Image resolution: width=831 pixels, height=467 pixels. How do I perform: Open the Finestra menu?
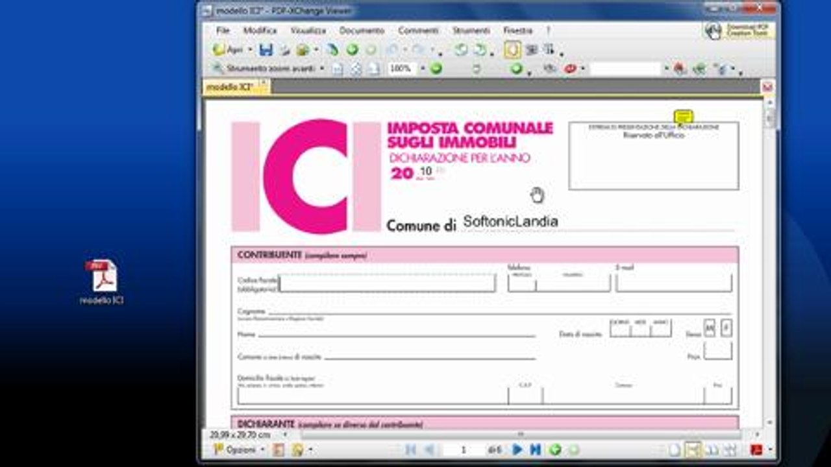click(517, 30)
